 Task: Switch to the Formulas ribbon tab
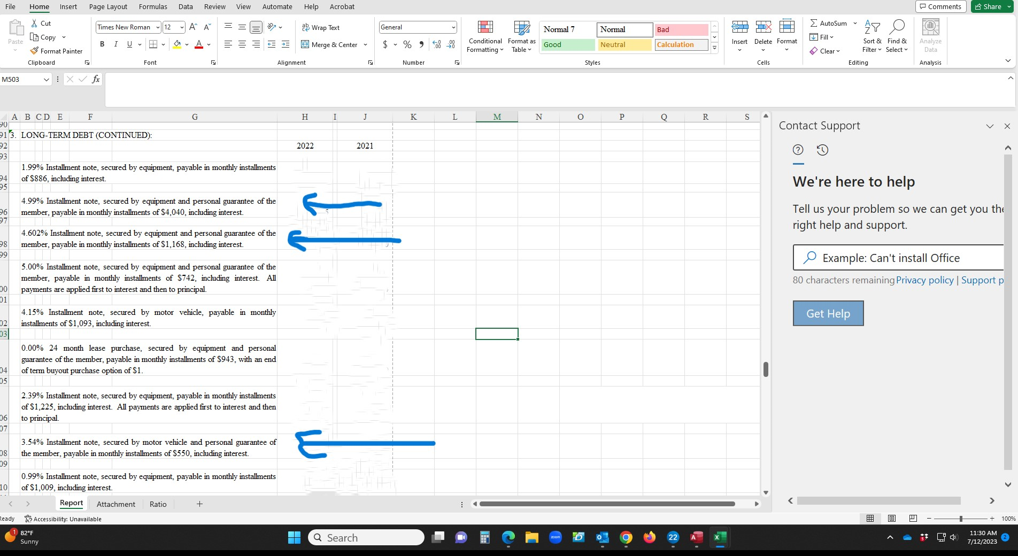[152, 7]
